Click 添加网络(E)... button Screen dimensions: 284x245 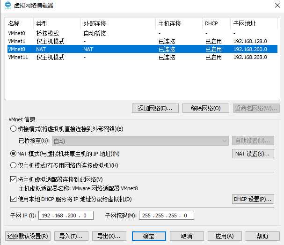(155, 108)
